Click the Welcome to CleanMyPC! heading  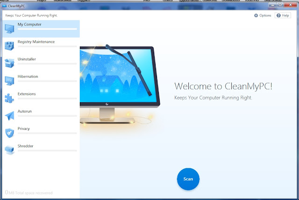coord(223,86)
